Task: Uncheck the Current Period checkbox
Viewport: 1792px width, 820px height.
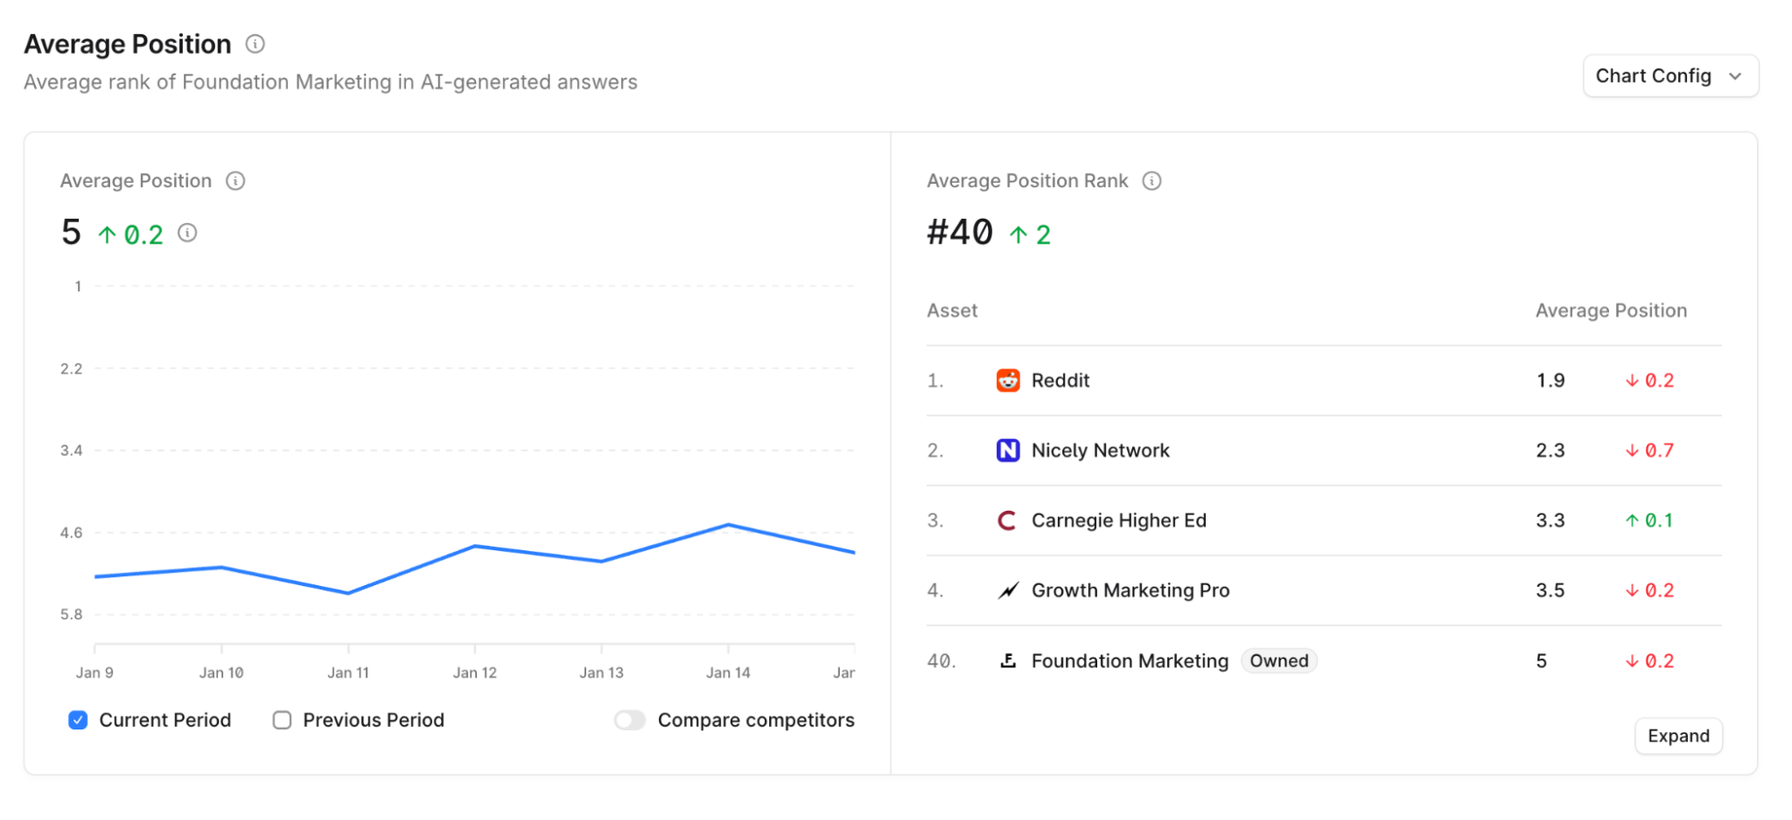Action: pos(79,721)
